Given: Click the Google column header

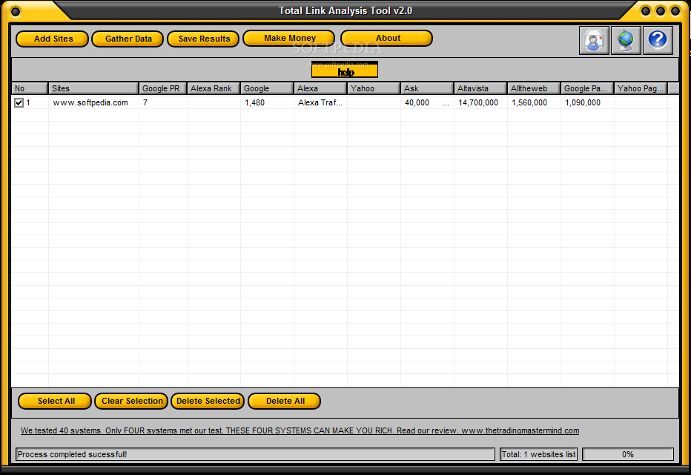Looking at the screenshot, I should coord(267,88).
